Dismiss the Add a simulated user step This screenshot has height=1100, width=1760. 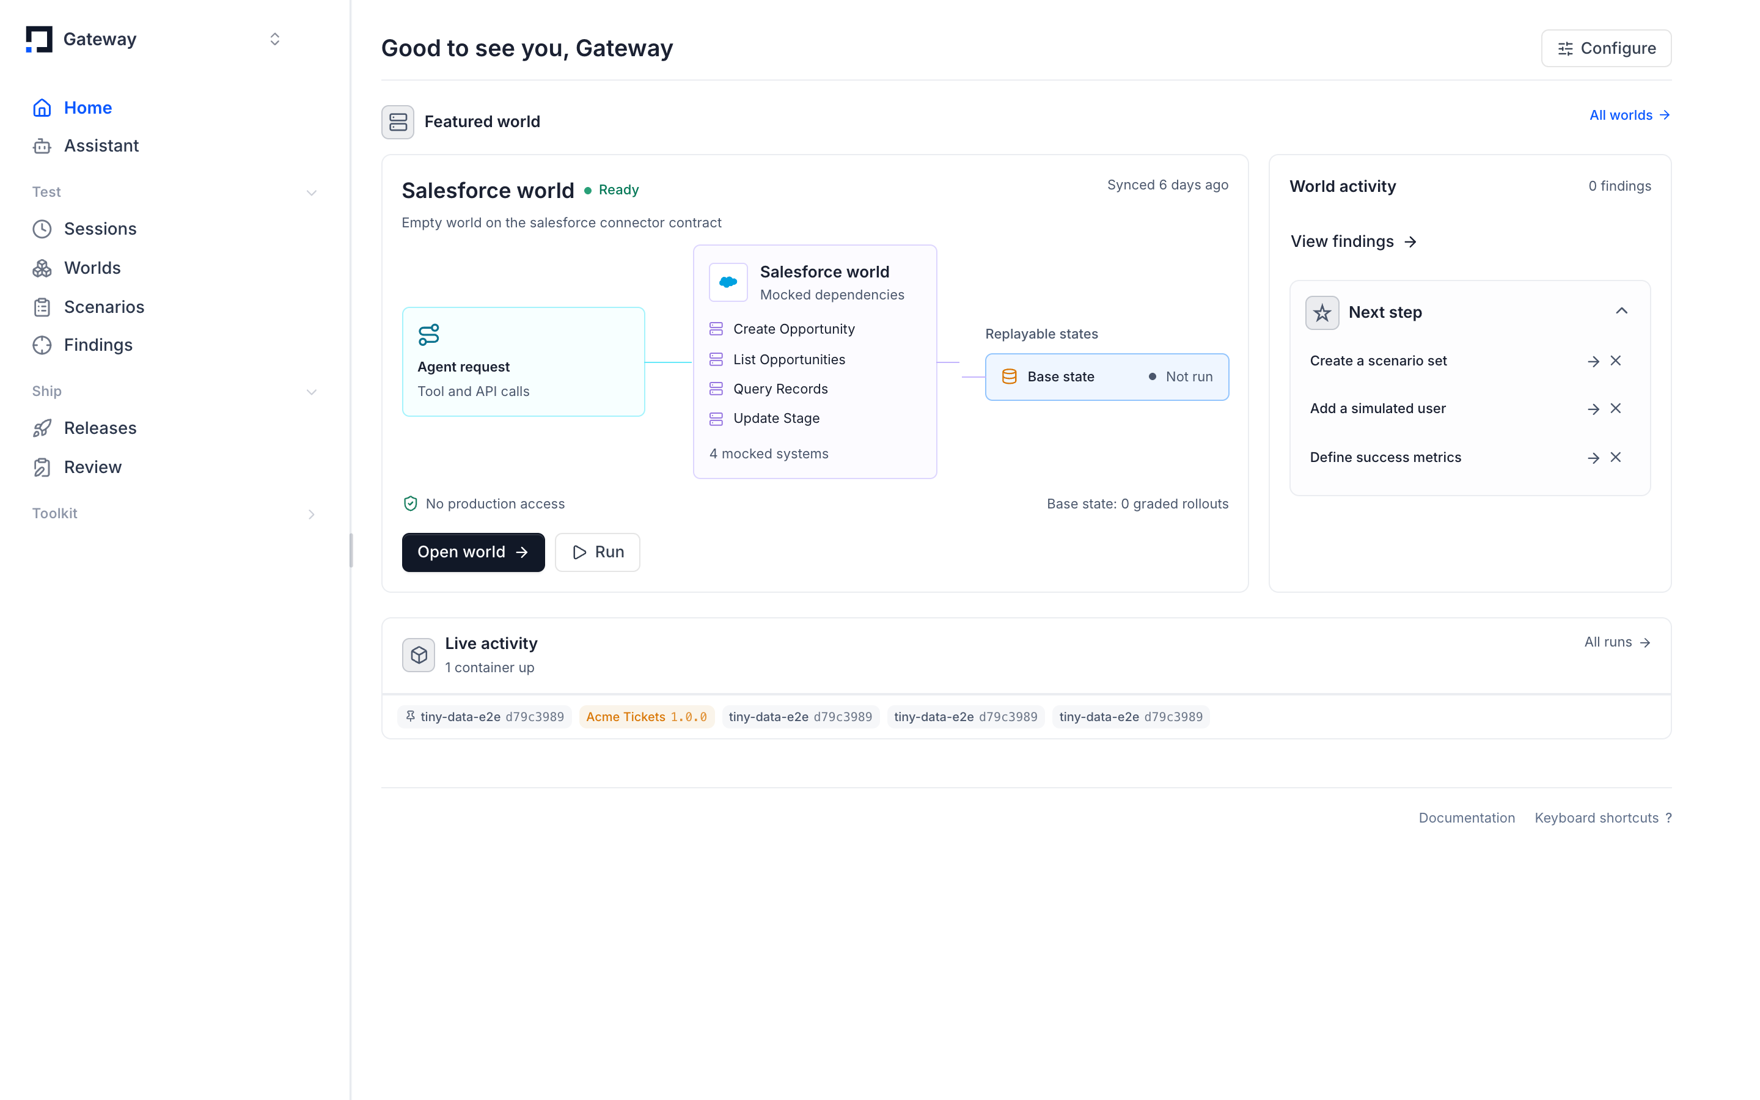[1616, 409]
